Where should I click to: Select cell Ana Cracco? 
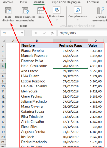click(37, 71)
